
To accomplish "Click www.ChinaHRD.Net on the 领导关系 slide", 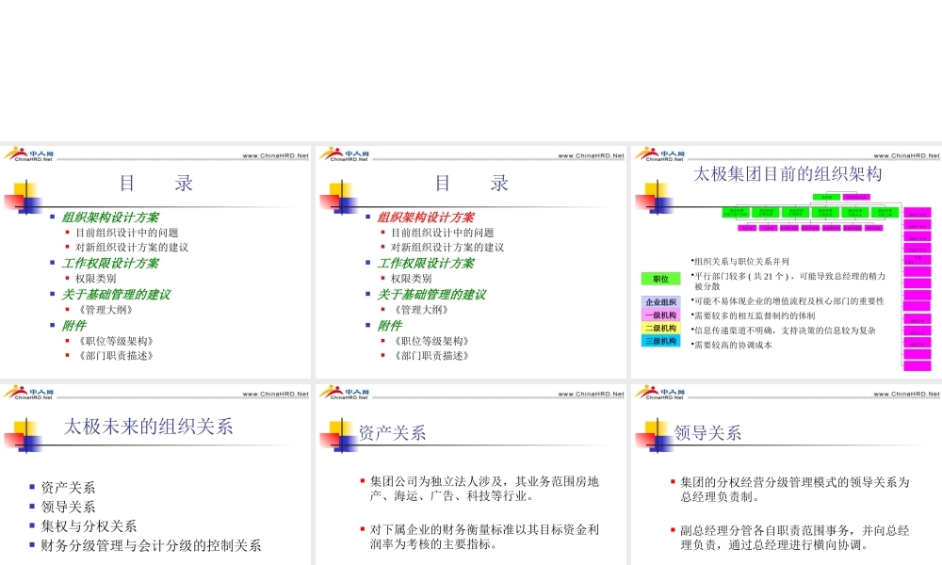I will coord(906,394).
